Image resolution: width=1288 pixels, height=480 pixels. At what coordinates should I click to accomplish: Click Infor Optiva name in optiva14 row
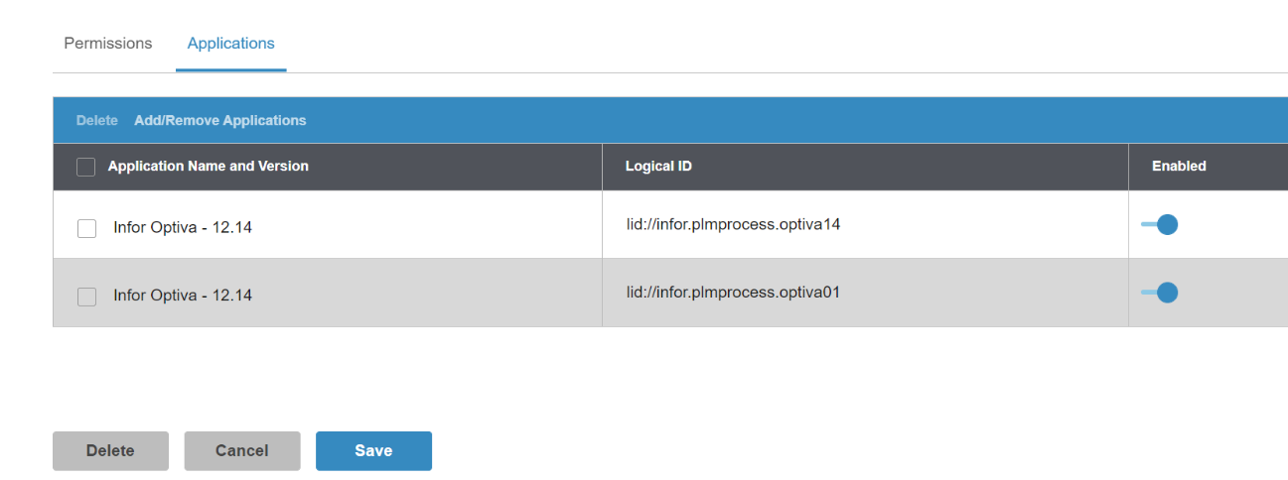[x=183, y=228]
